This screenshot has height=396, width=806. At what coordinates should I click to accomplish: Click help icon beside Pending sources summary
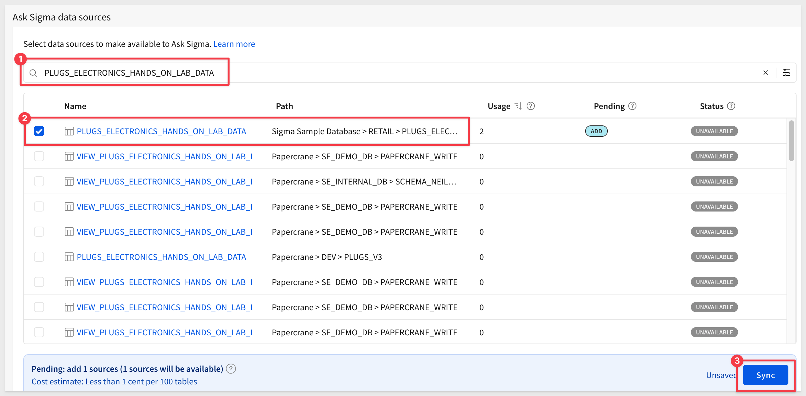pos(231,369)
